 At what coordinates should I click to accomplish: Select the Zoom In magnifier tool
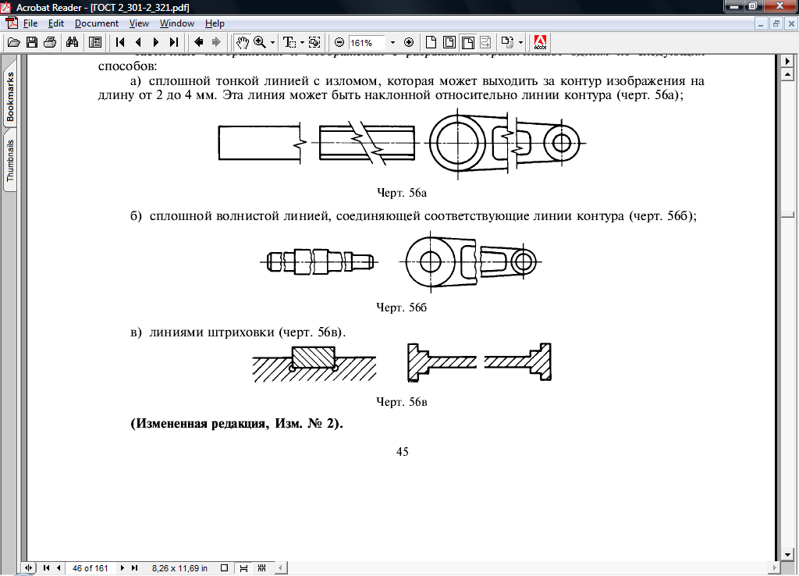[260, 42]
